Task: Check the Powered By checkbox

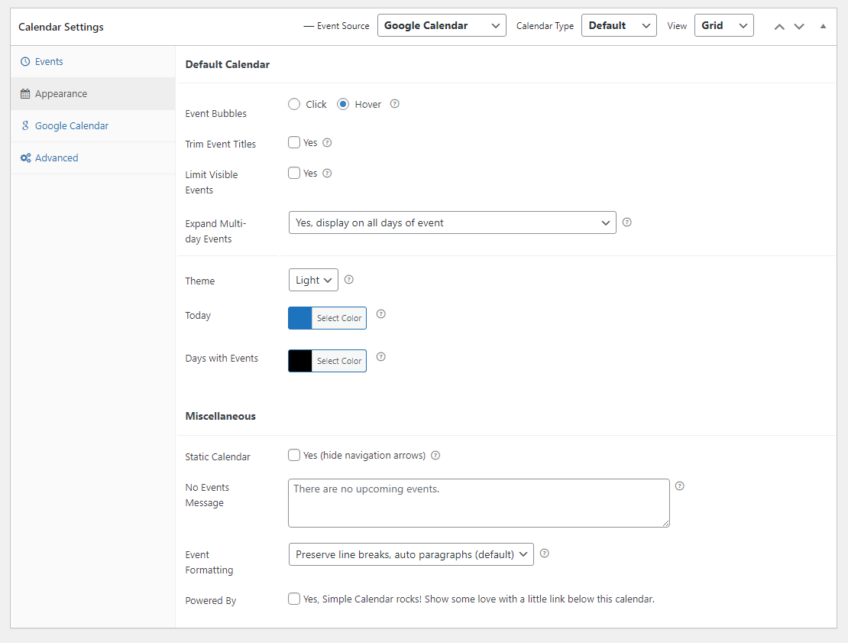Action: pos(294,599)
